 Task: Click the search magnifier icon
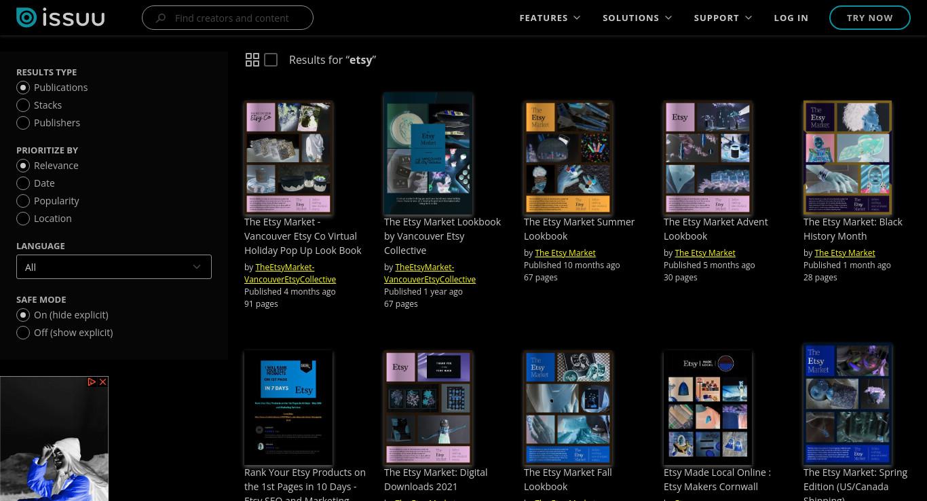point(161,18)
